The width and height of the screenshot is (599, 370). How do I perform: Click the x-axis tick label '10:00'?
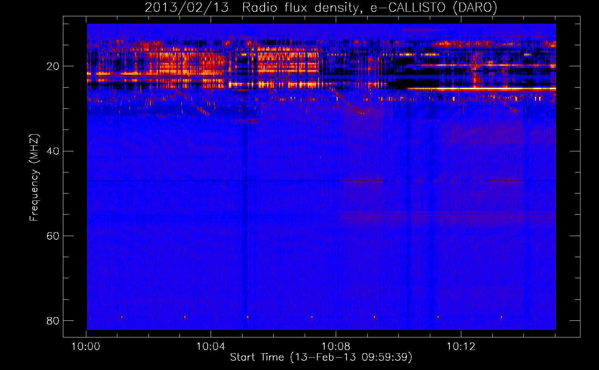[x=86, y=346]
